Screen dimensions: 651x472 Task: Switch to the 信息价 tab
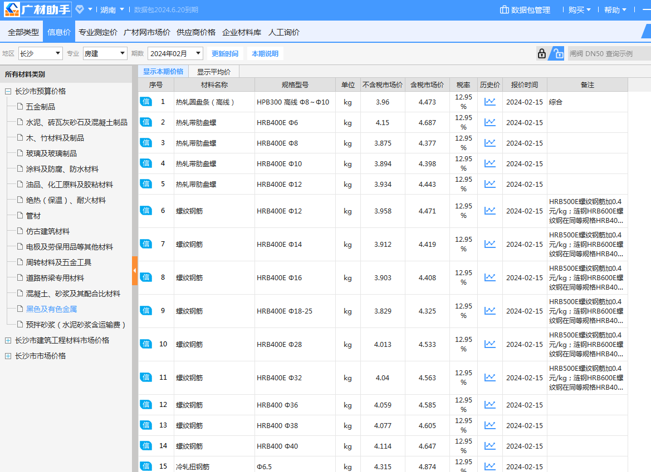coord(59,32)
